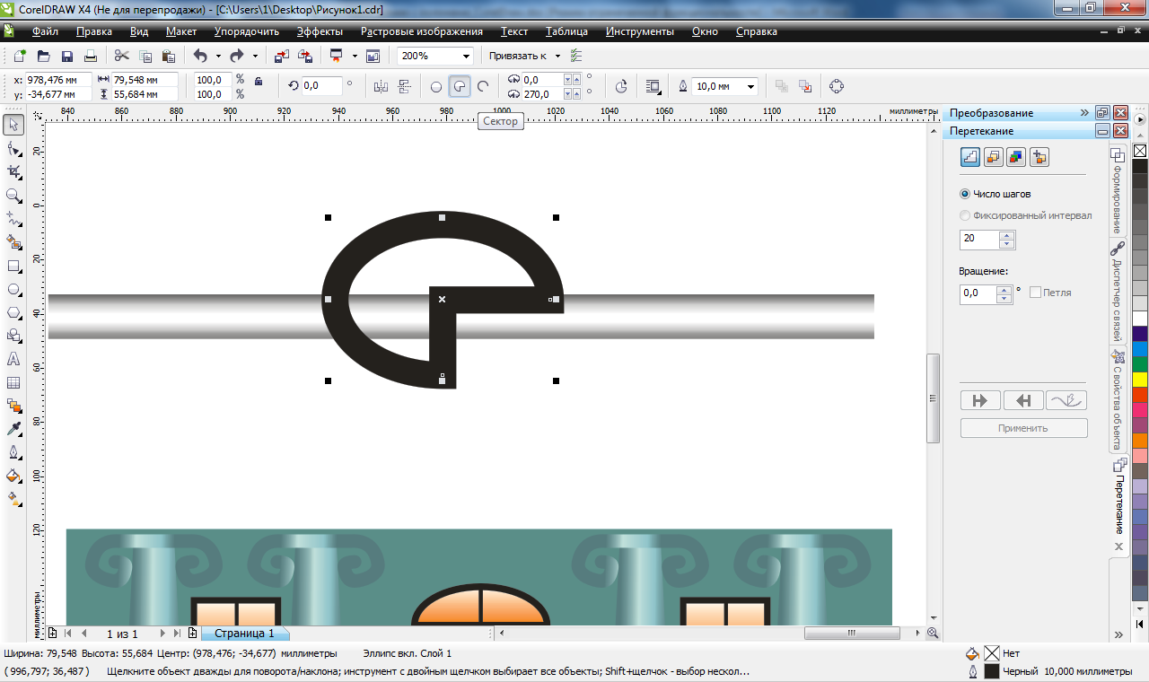The height and width of the screenshot is (682, 1149).
Task: Select the Polygon tool
Action: [x=13, y=313]
